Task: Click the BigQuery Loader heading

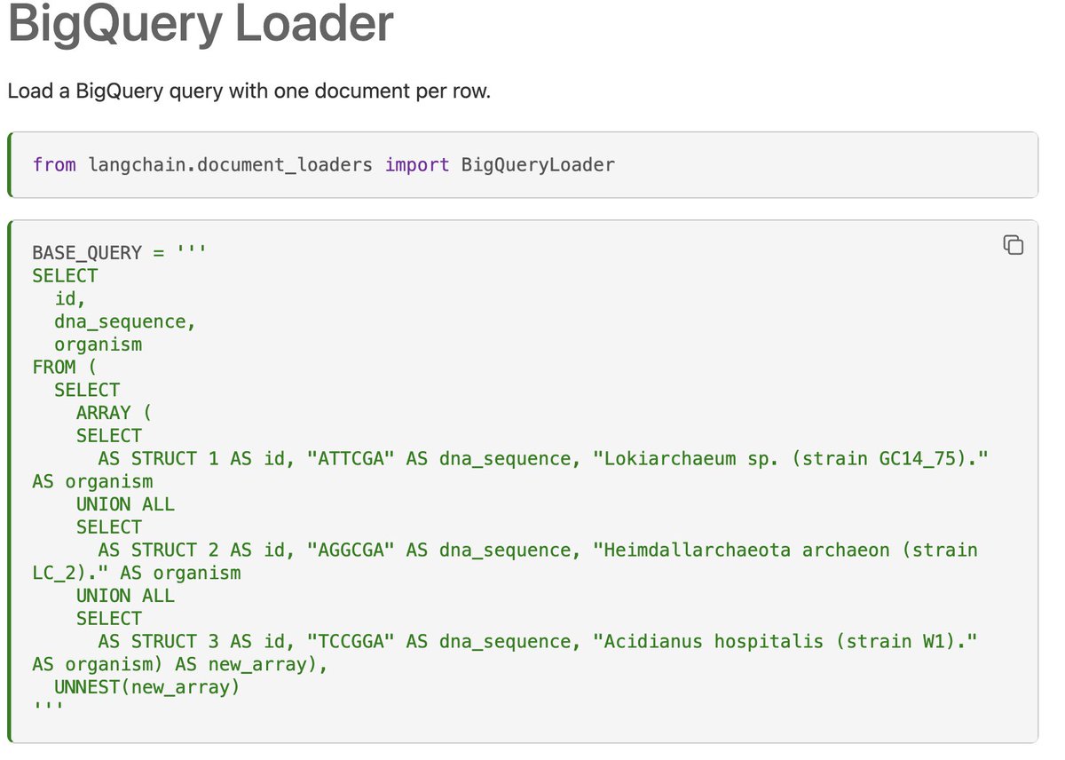Action: pyautogui.click(x=201, y=25)
